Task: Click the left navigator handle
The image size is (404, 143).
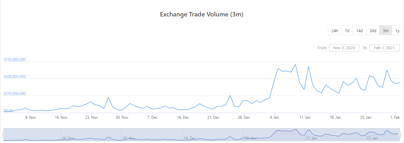Action: [3, 134]
